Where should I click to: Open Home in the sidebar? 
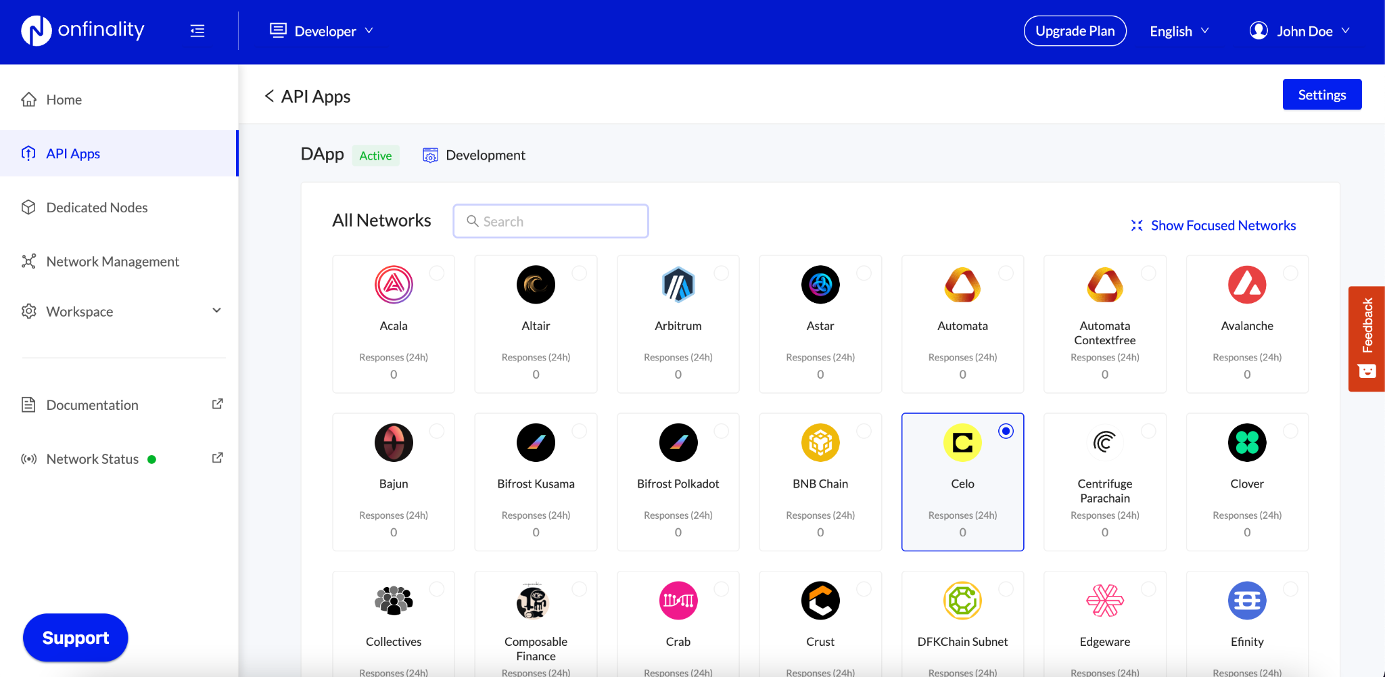coord(119,99)
